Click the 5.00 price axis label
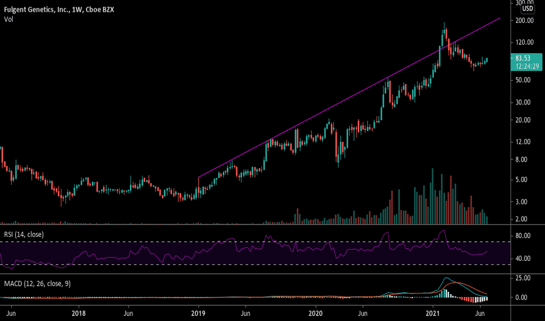Image resolution: width=545 pixels, height=321 pixels. [522, 180]
